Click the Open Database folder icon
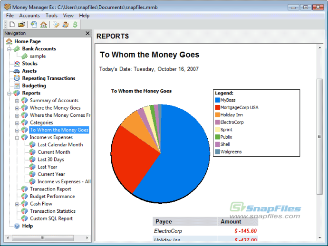This screenshot has width=328, height=246. (x=21, y=25)
